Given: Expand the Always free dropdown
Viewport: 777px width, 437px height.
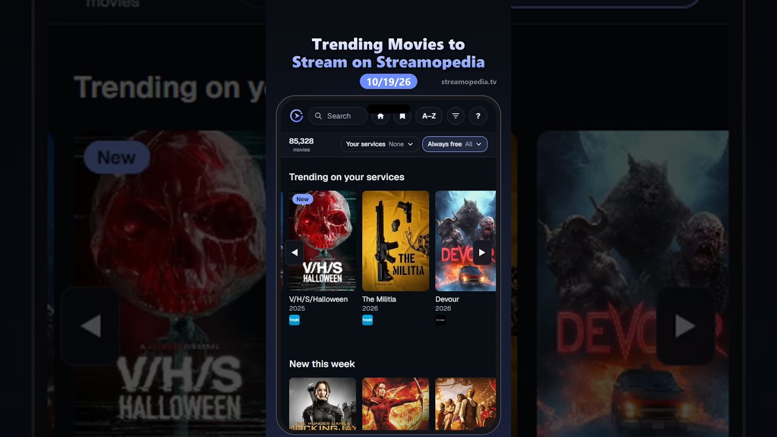Looking at the screenshot, I should coord(455,144).
